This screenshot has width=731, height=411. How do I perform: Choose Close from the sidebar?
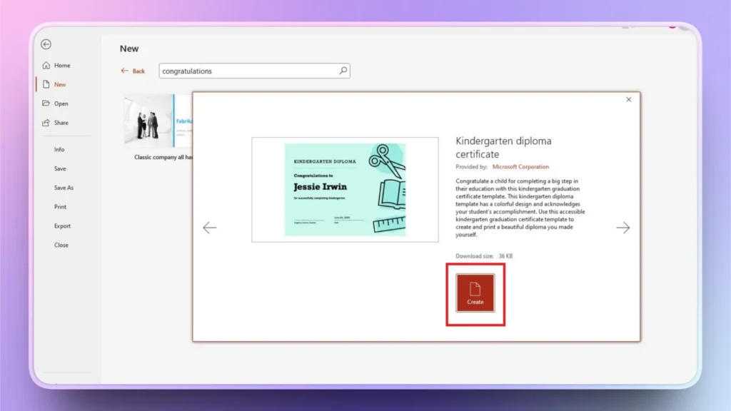click(x=61, y=245)
